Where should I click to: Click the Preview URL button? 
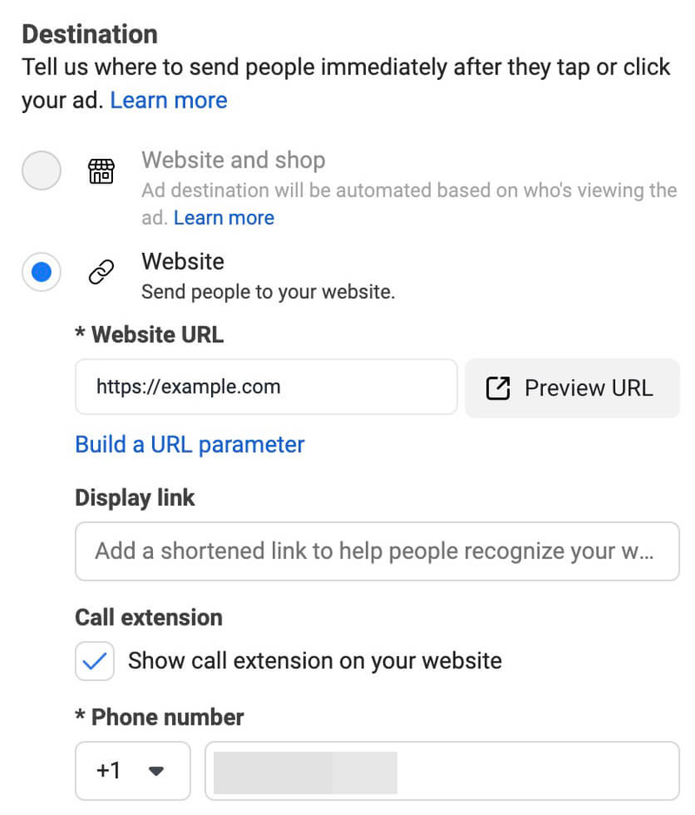tap(572, 388)
